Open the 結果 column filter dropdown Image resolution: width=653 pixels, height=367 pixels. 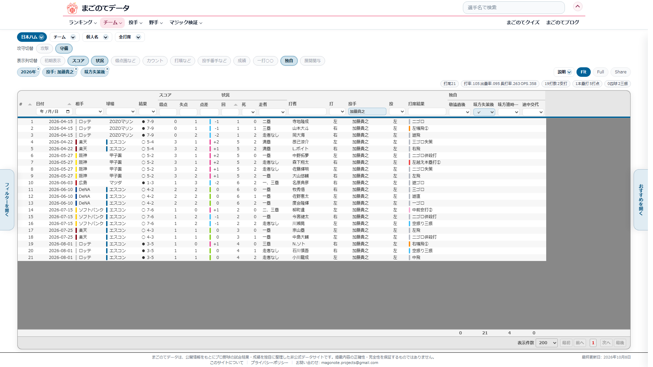point(147,112)
